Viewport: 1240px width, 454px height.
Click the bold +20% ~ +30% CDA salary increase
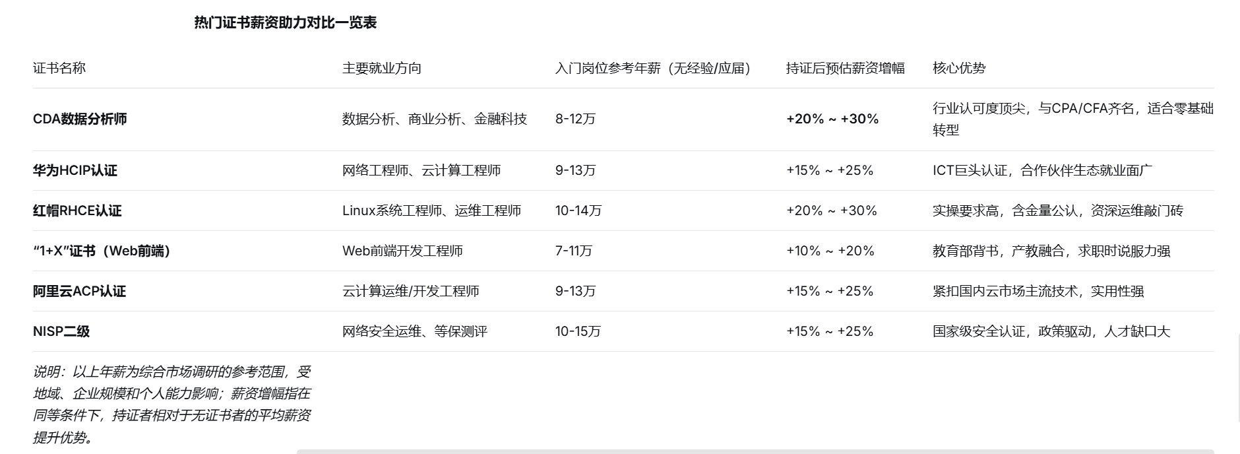pos(832,119)
